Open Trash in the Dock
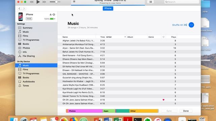This screenshot has width=216, height=121. pyautogui.click(x=202, y=119)
